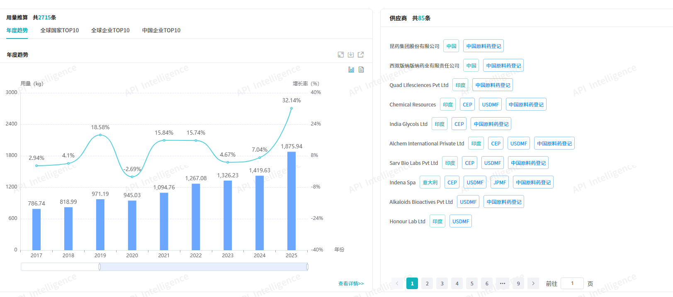The width and height of the screenshot is (673, 297).
Task: Click the left handle of year range slider
Action: [x=100, y=267]
